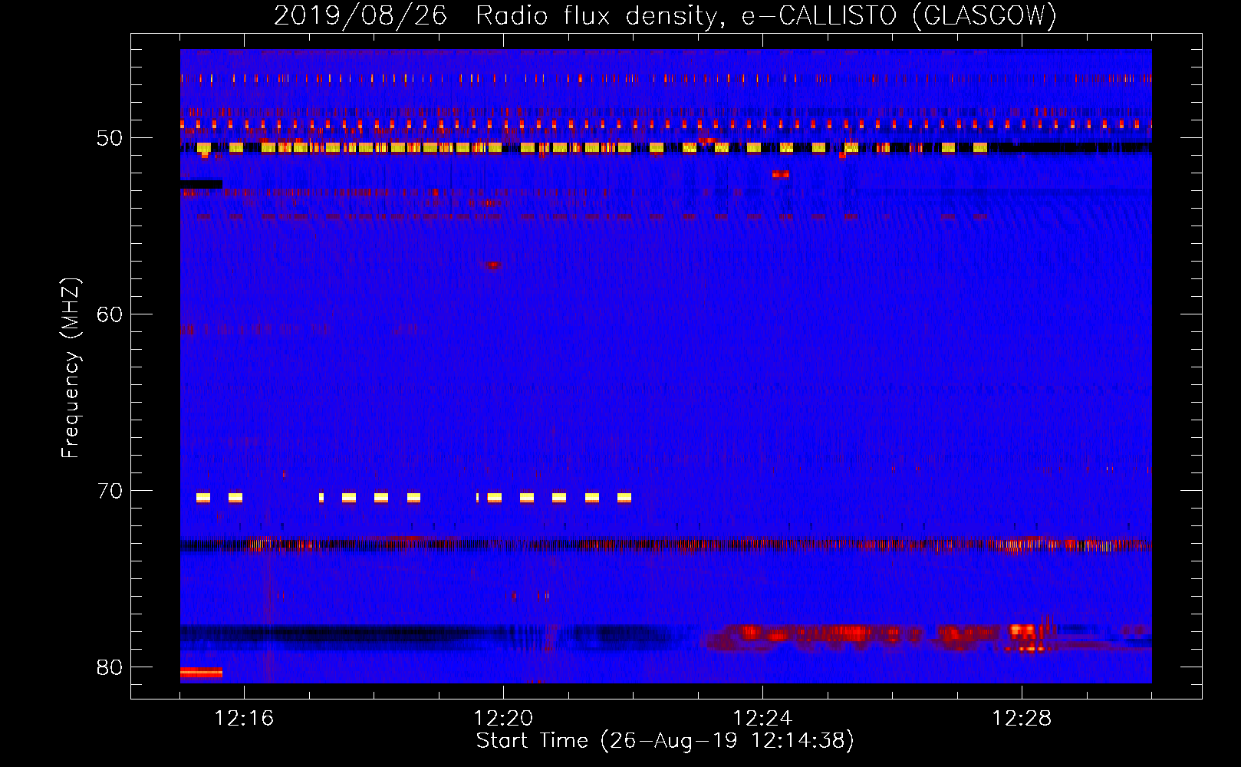Select the 'Frequency (MHZ)' y-axis label

coord(70,368)
